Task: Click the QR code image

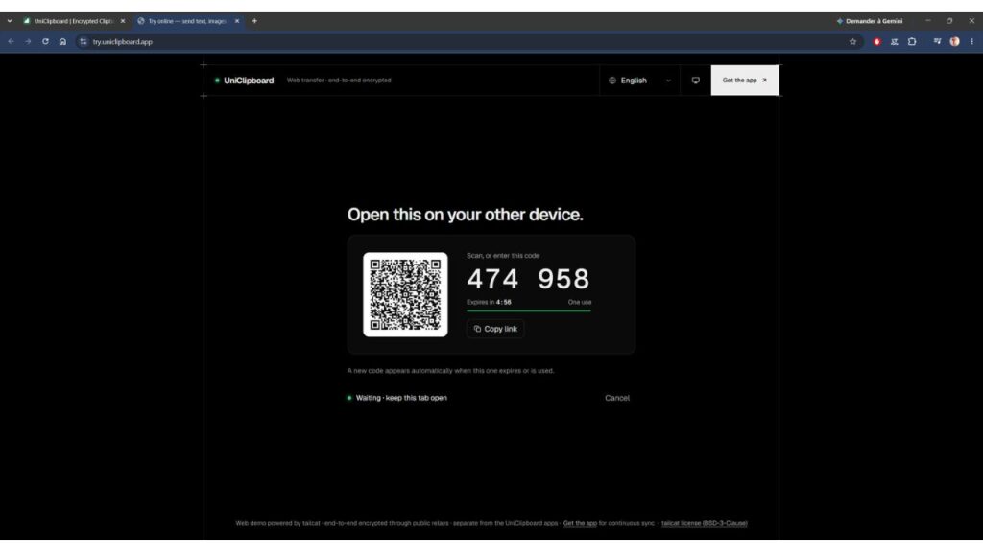Action: point(405,295)
